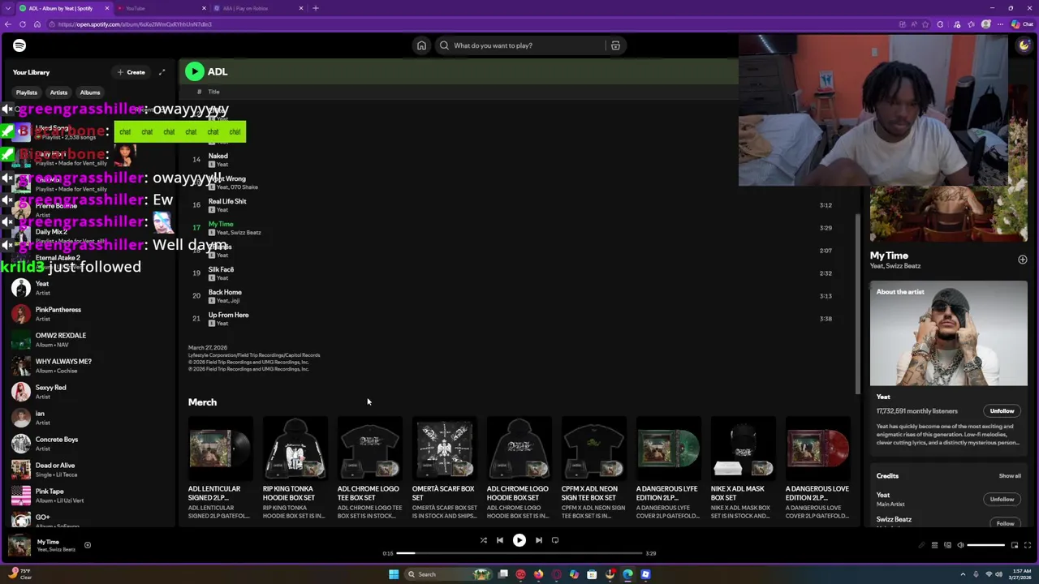Open Joji artist link under Back Home
The height and width of the screenshot is (584, 1039).
coord(235,301)
